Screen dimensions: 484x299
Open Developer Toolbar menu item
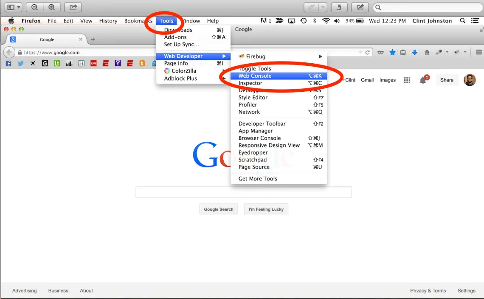tap(279, 124)
